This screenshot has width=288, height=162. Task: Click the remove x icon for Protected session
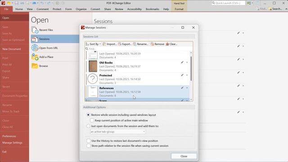click(187, 75)
